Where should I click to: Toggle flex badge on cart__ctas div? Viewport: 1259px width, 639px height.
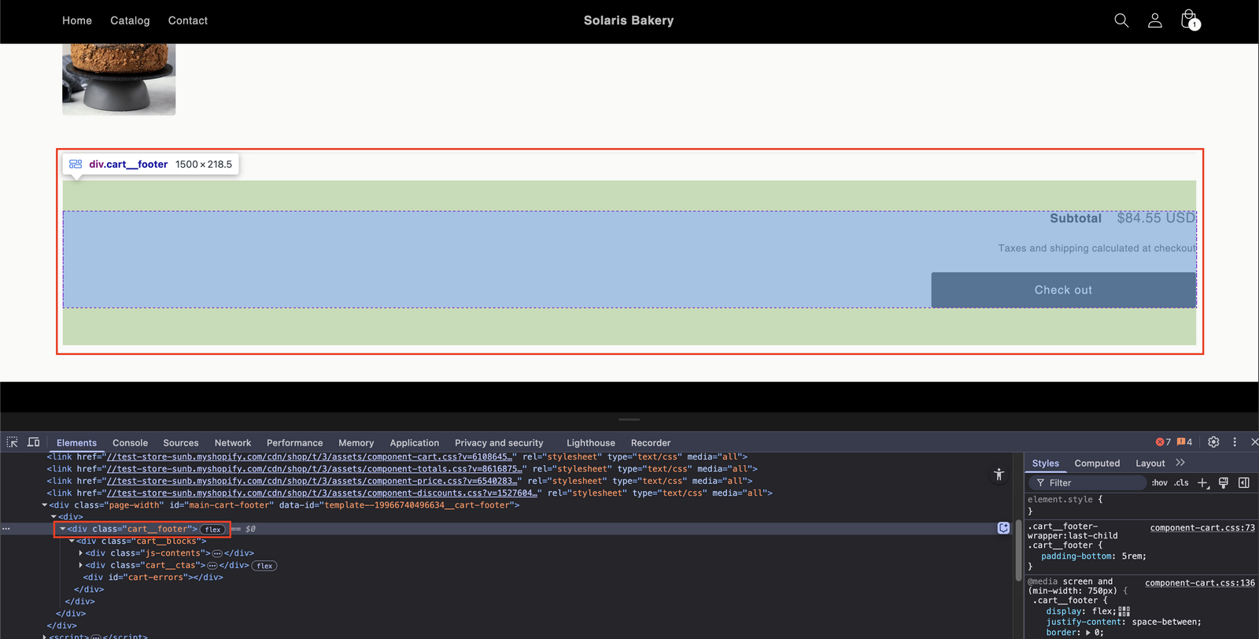pyautogui.click(x=264, y=566)
